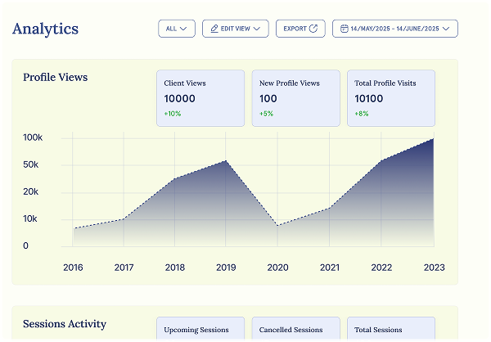Click the Sessions Activity section title
Viewport: 491px width, 342px height.
point(65,324)
